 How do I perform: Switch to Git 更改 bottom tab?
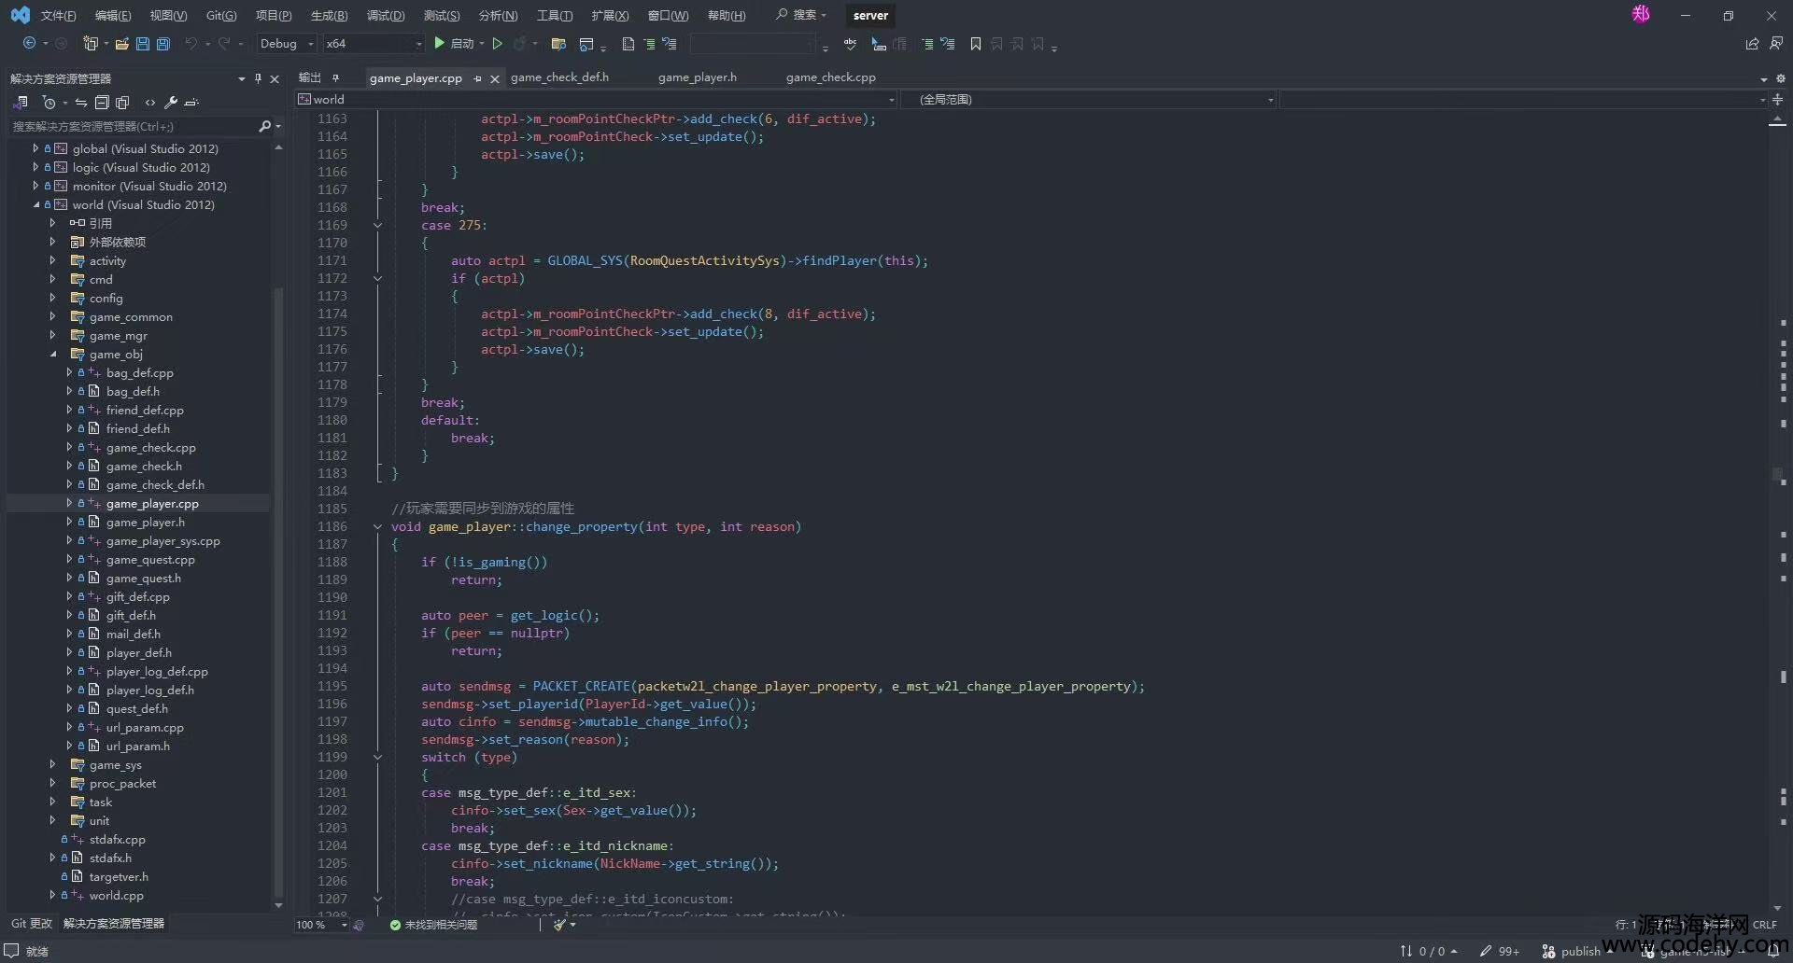(x=32, y=923)
